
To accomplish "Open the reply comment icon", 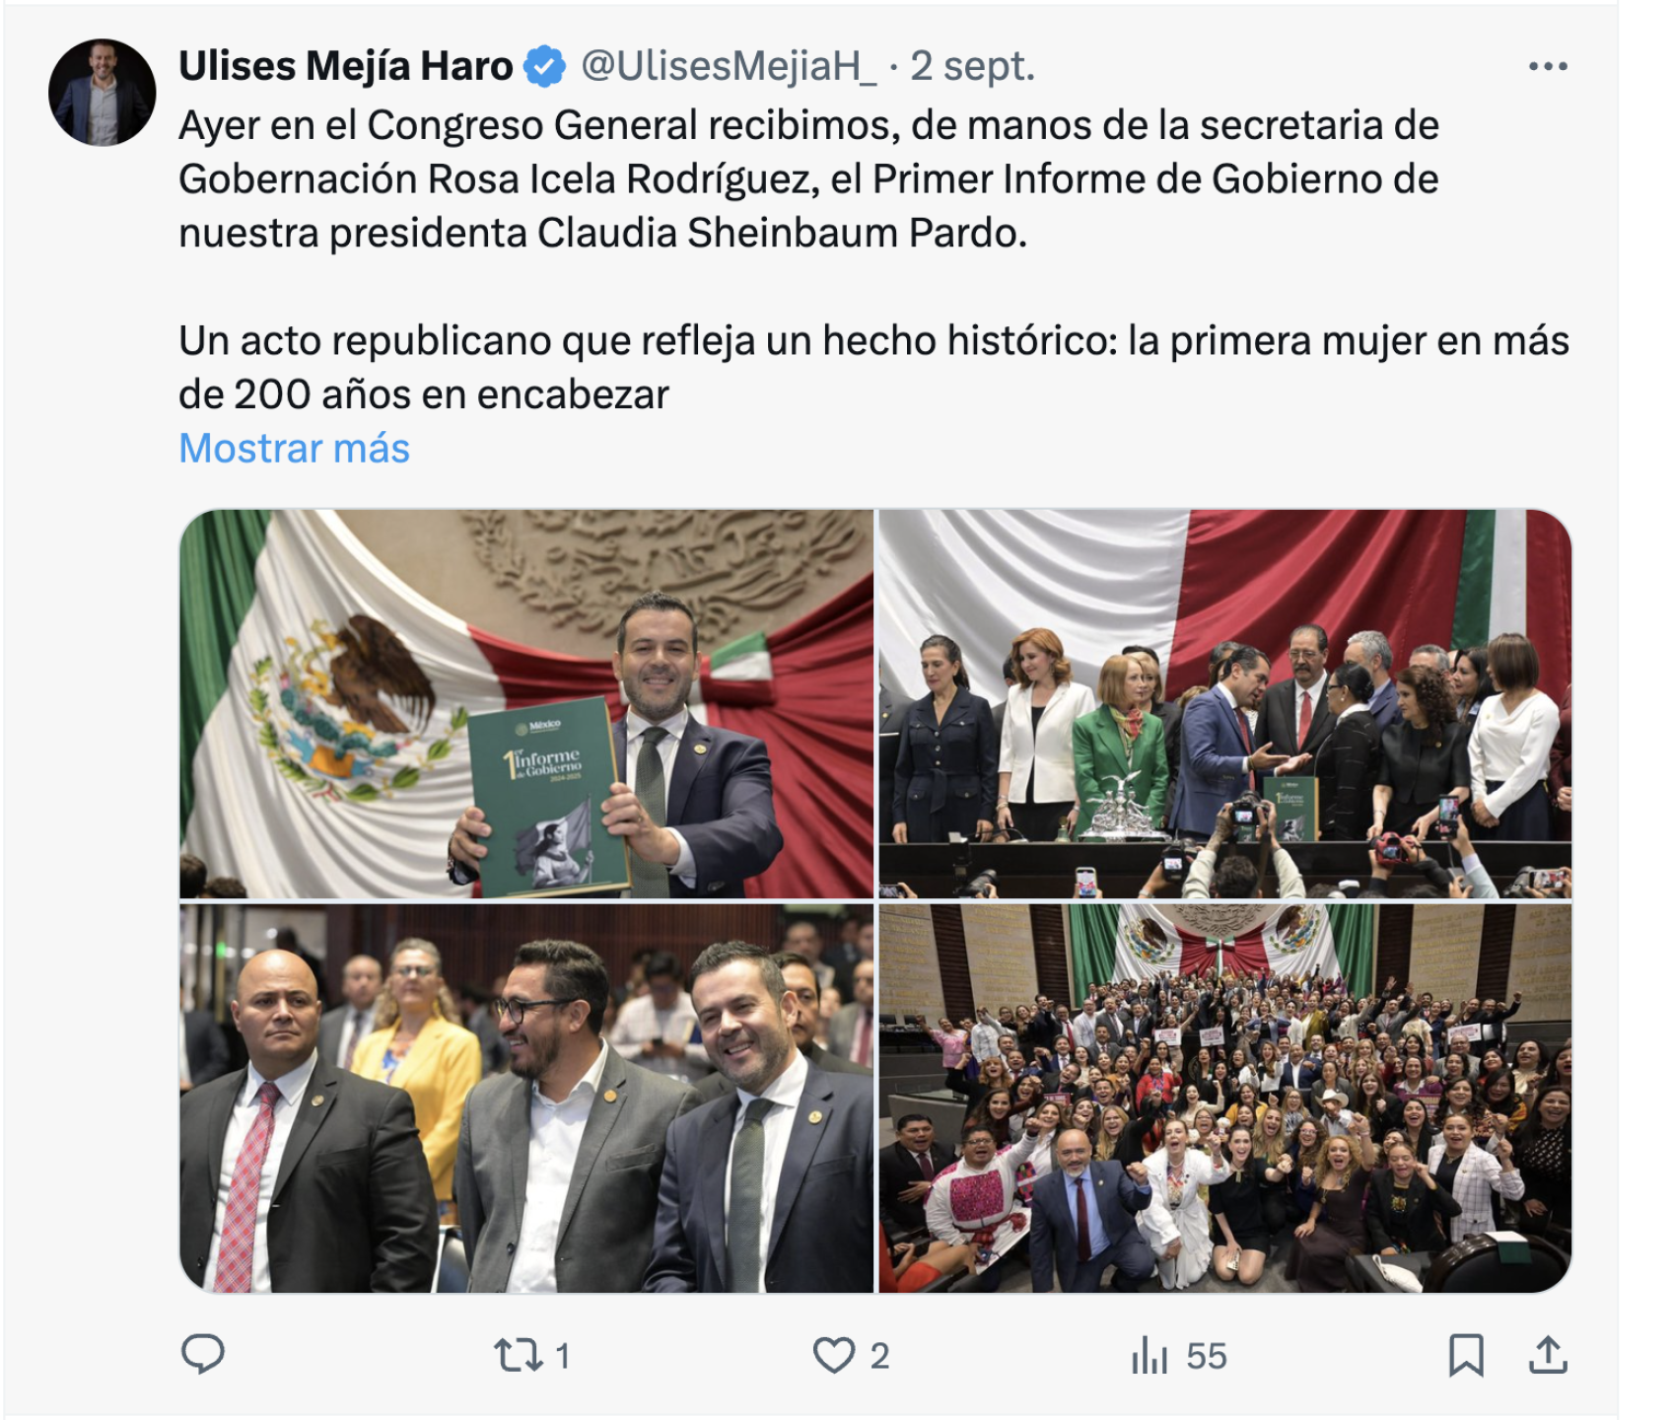I will [203, 1354].
